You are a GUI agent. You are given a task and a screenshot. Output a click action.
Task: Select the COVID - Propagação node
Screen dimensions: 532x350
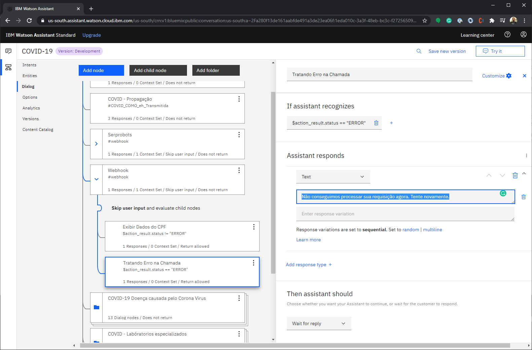pyautogui.click(x=167, y=108)
